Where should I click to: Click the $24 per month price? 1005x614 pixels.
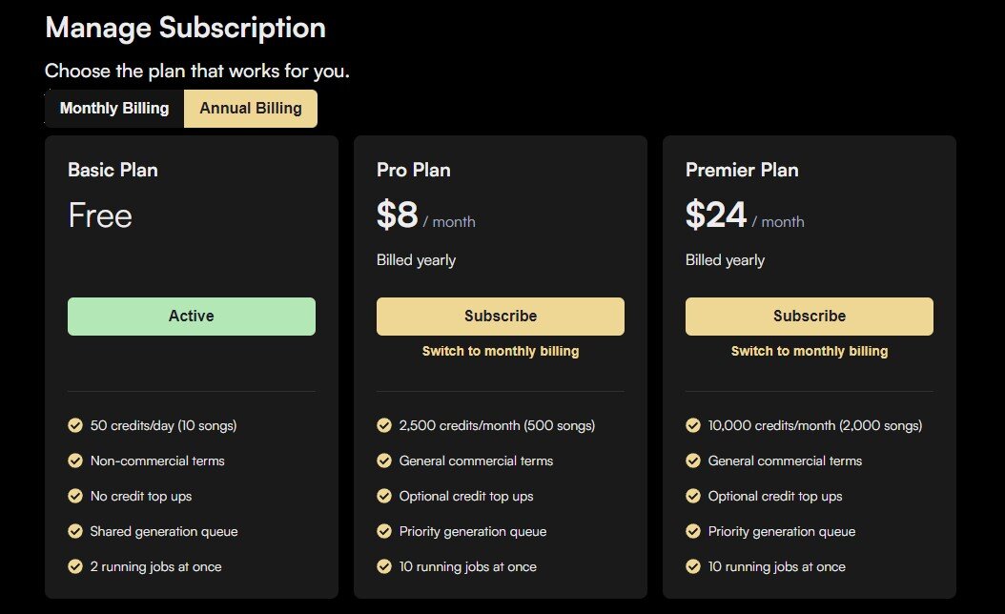pyautogui.click(x=716, y=216)
